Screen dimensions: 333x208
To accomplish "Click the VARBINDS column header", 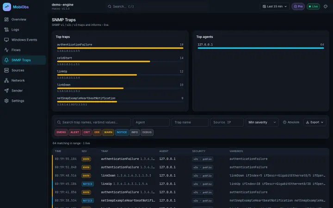I will coord(236,151).
